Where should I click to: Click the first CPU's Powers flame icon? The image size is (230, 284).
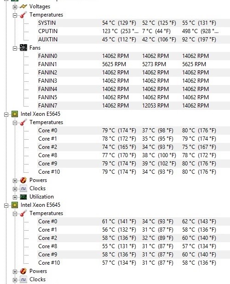pos(23,180)
